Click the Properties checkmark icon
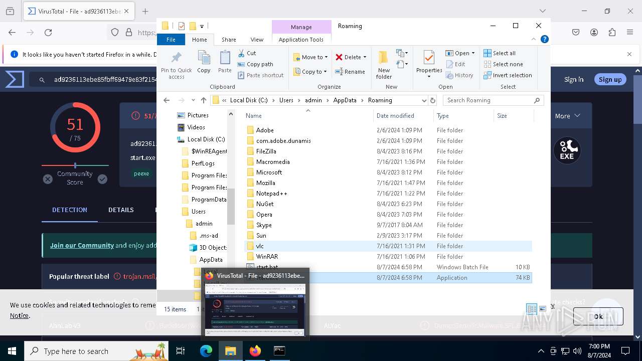Image resolution: width=642 pixels, height=361 pixels. coord(429,58)
